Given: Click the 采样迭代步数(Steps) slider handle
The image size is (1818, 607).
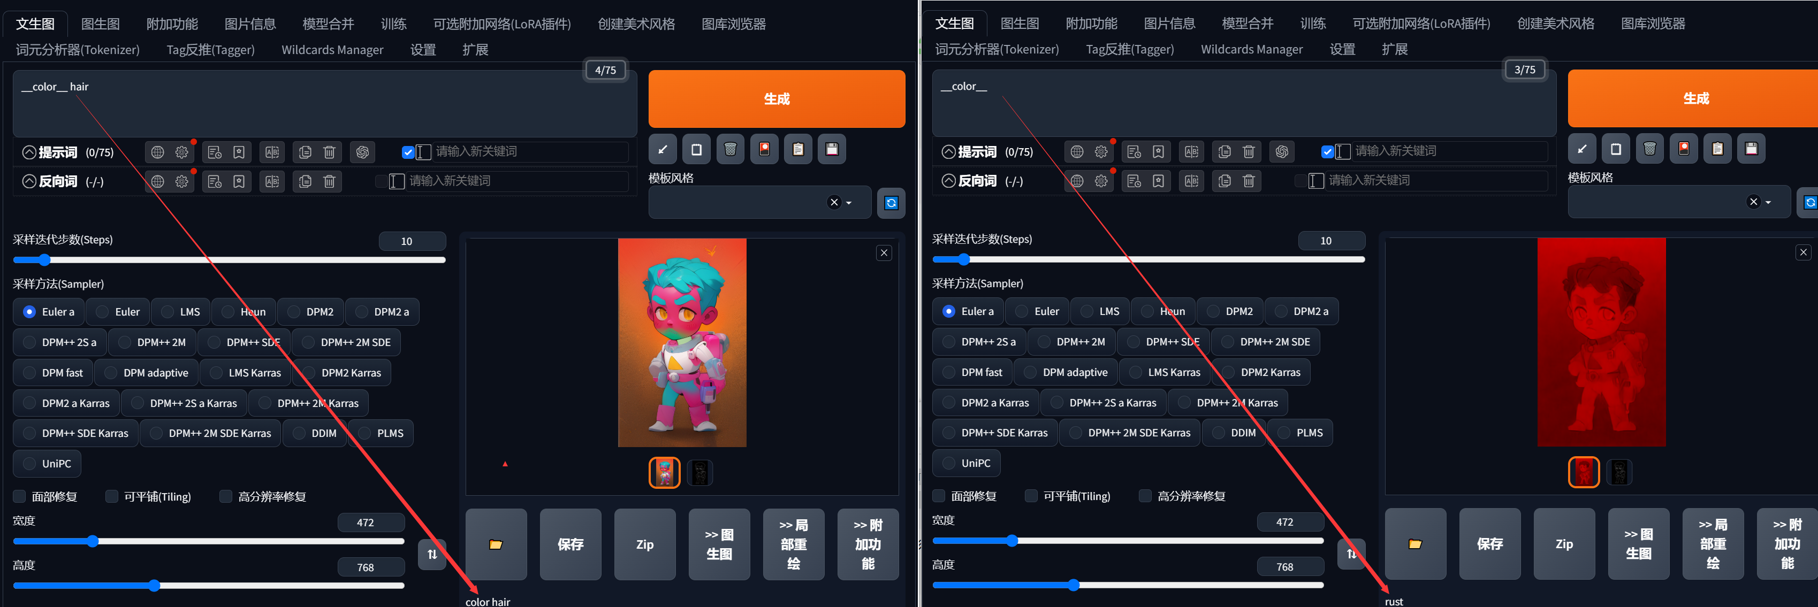Looking at the screenshot, I should click(x=44, y=259).
